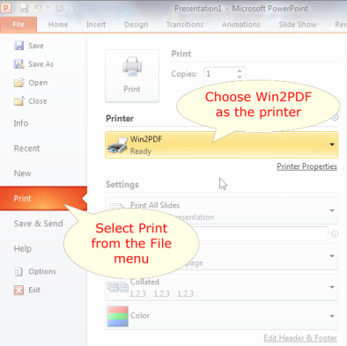The image size is (347, 346).
Task: Switch to the Insert ribbon tab
Action: click(96, 25)
